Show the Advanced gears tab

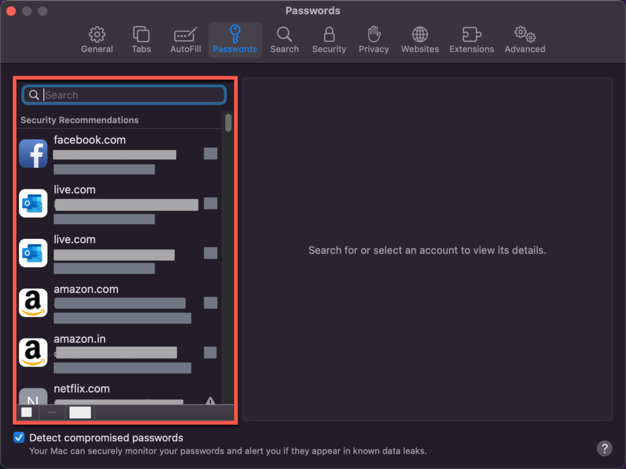point(525,40)
